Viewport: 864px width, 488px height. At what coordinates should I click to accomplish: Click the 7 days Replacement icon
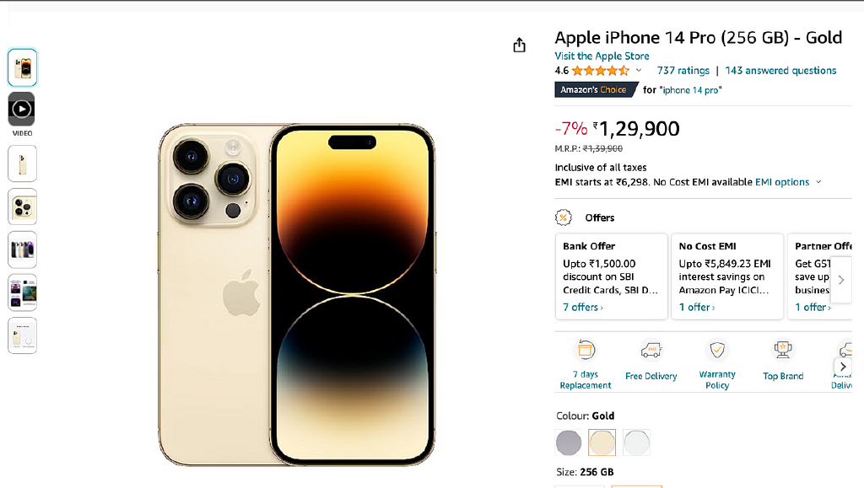pos(585,350)
